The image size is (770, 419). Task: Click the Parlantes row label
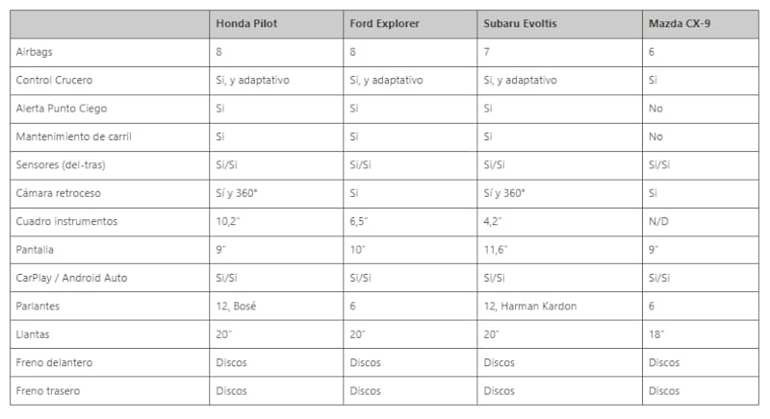click(38, 307)
